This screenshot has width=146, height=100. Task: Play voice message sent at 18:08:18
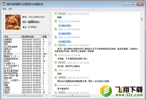pos(65,25)
